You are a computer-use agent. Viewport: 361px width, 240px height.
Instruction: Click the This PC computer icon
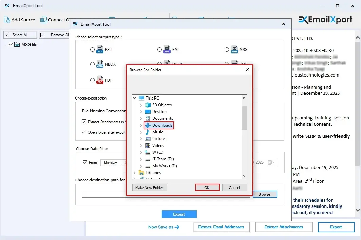(x=141, y=98)
